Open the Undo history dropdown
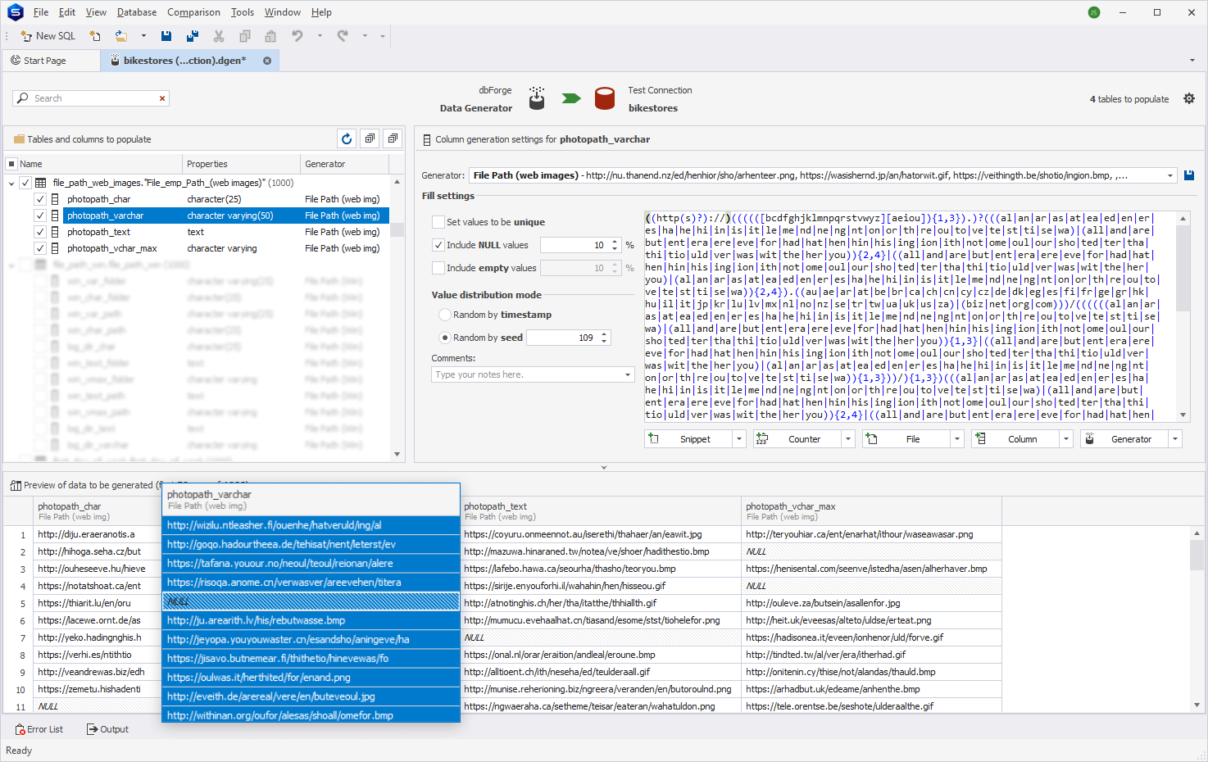Viewport: 1208px width, 762px height. pyautogui.click(x=320, y=36)
